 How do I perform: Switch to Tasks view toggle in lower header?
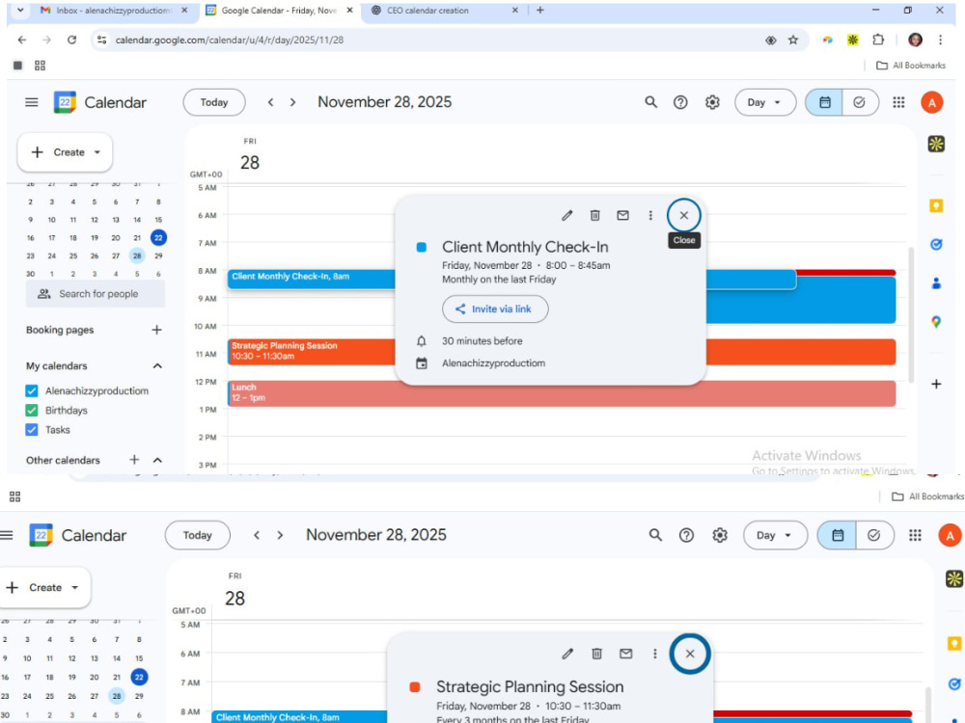[874, 535]
